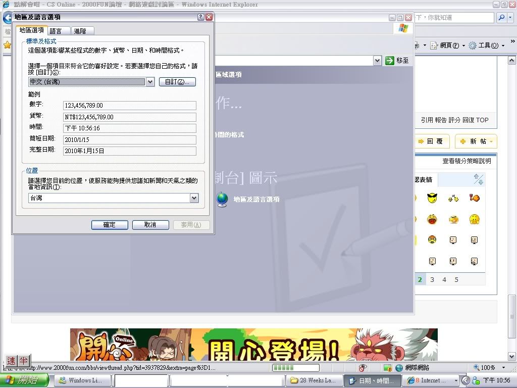Click the magnifier search button
This screenshot has width=517, height=388.
(501, 18)
